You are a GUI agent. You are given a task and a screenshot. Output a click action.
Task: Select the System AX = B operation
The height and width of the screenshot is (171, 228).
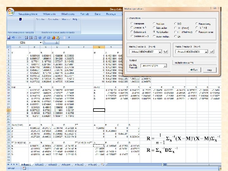pos(140,36)
